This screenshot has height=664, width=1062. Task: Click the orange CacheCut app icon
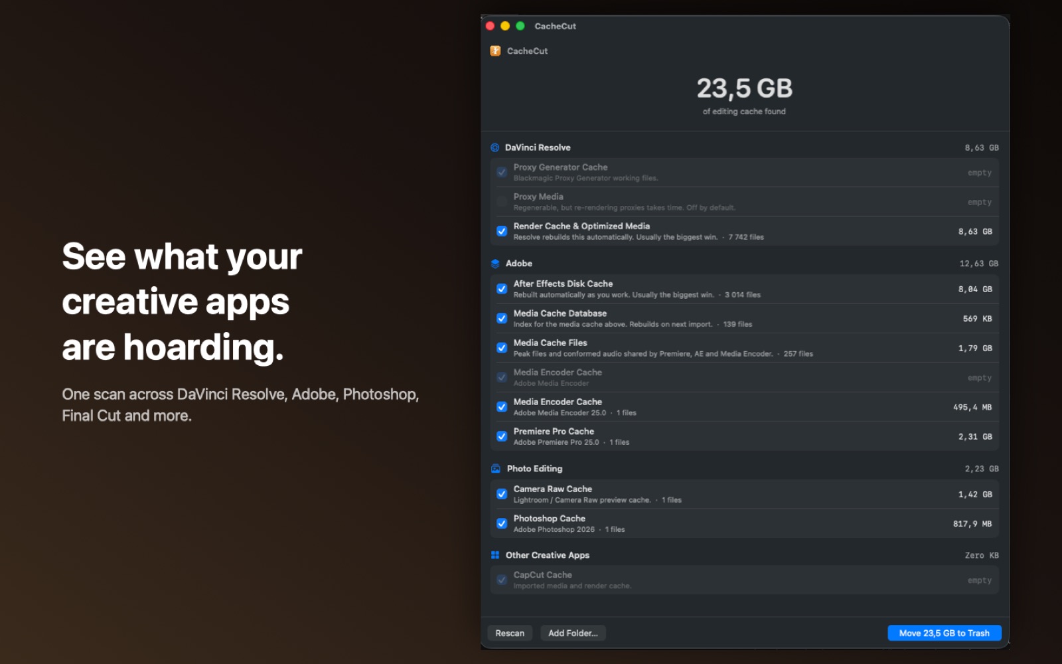pos(495,51)
